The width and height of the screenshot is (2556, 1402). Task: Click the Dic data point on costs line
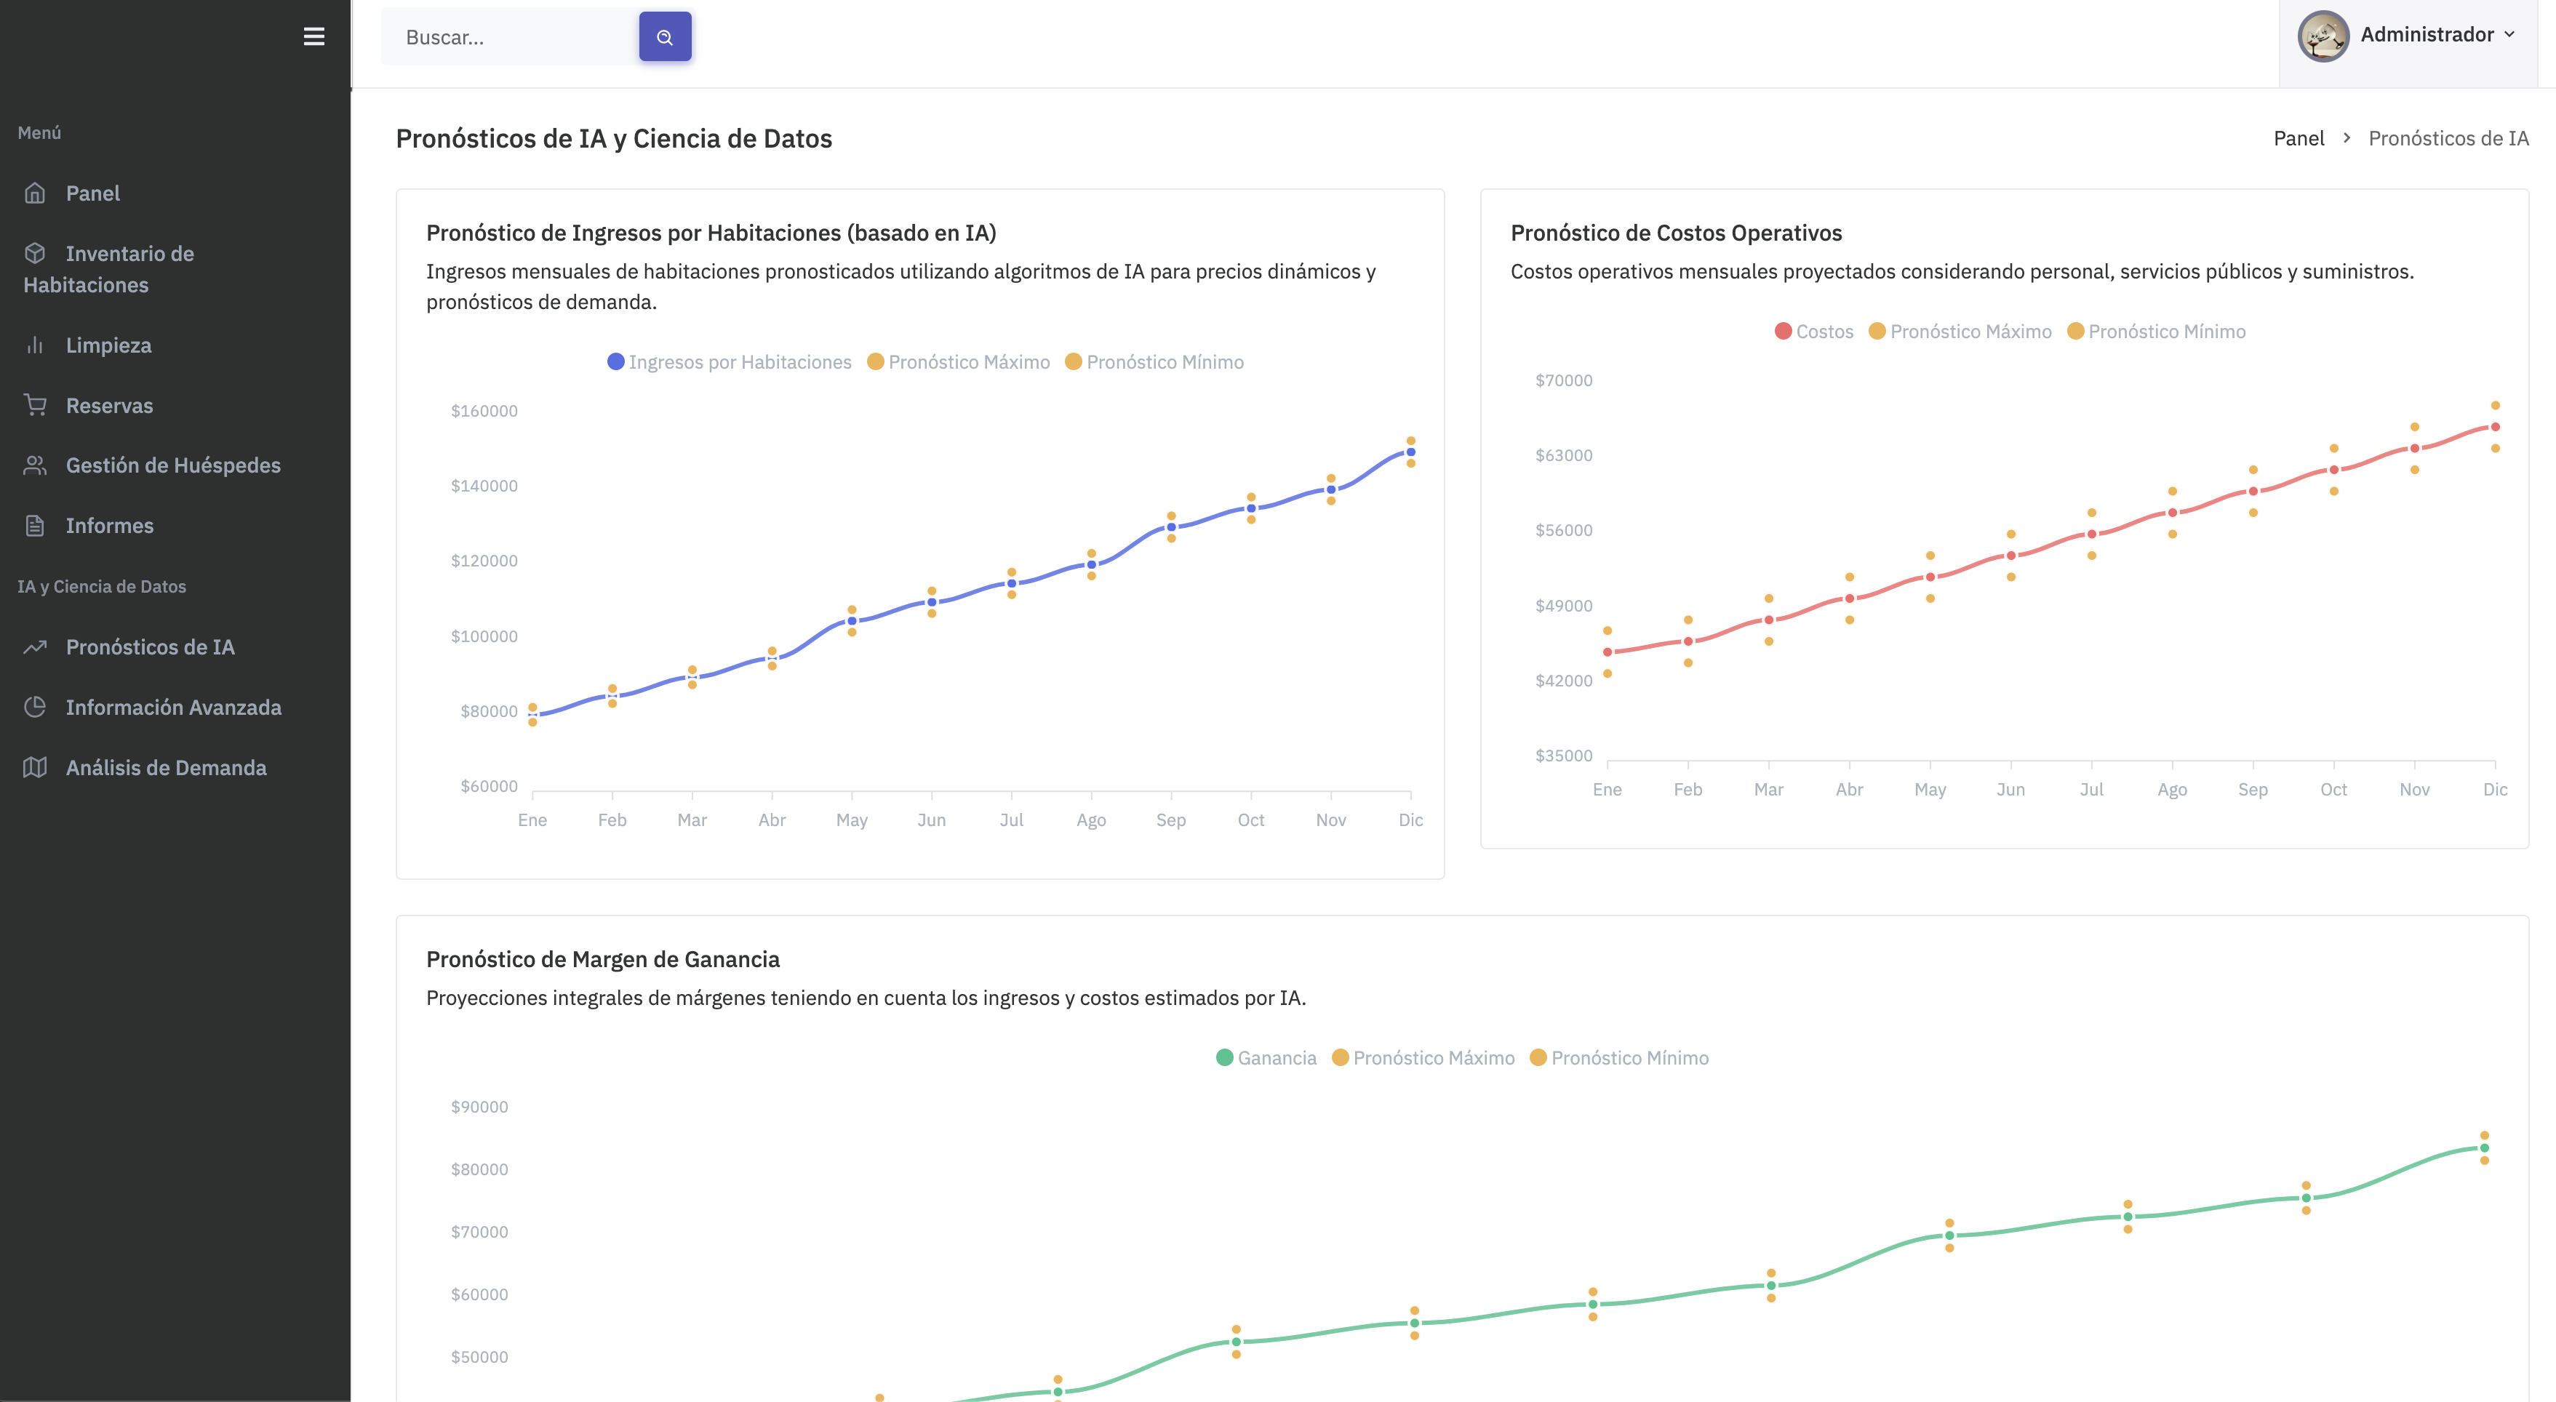pyautogui.click(x=2494, y=427)
